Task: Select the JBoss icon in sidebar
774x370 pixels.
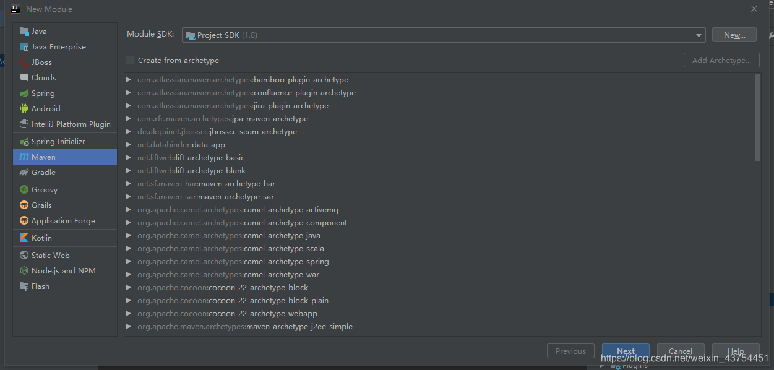Action: click(x=24, y=62)
